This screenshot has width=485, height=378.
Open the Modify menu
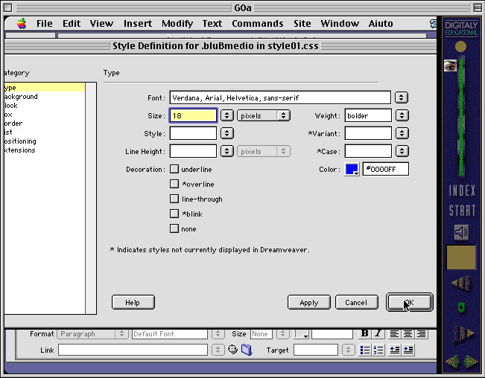tap(177, 24)
